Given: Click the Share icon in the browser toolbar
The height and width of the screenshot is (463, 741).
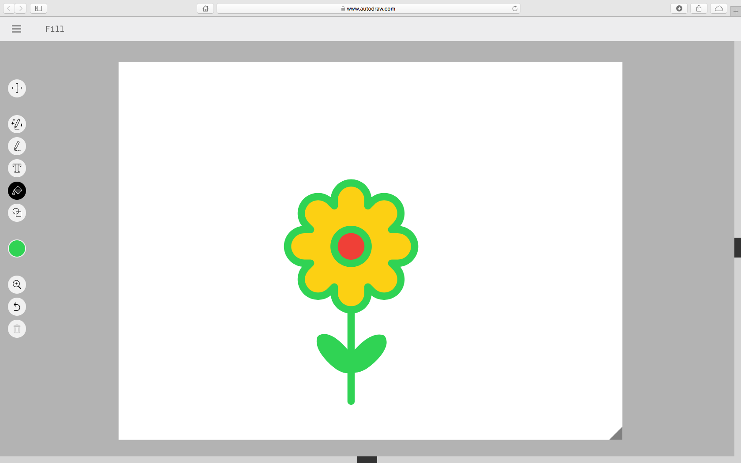Looking at the screenshot, I should pyautogui.click(x=698, y=8).
